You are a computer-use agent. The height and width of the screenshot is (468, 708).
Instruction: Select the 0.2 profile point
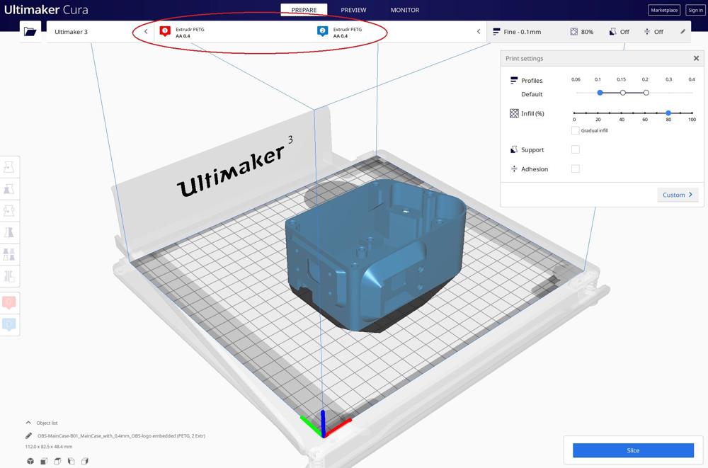click(x=646, y=93)
